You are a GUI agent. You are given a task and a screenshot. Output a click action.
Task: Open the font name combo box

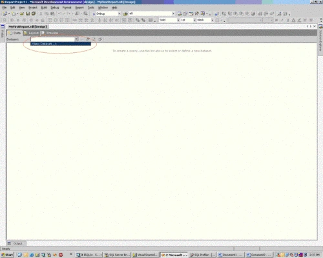coord(245,20)
